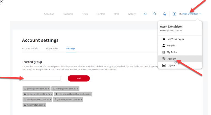The image size is (211, 115).
Task: Select Account in the user menu
Action: pyautogui.click(x=172, y=59)
